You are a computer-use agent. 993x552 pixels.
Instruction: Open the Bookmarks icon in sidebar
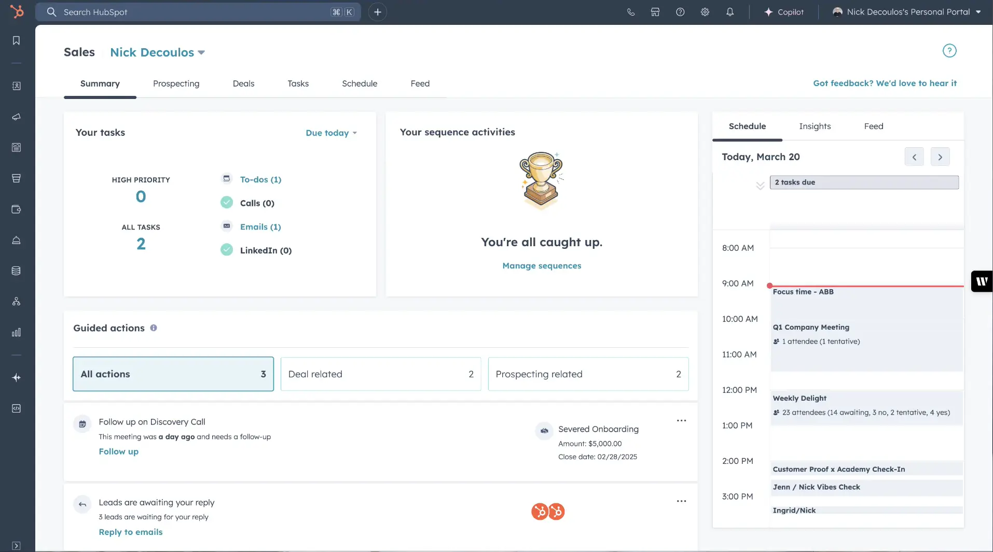16,40
